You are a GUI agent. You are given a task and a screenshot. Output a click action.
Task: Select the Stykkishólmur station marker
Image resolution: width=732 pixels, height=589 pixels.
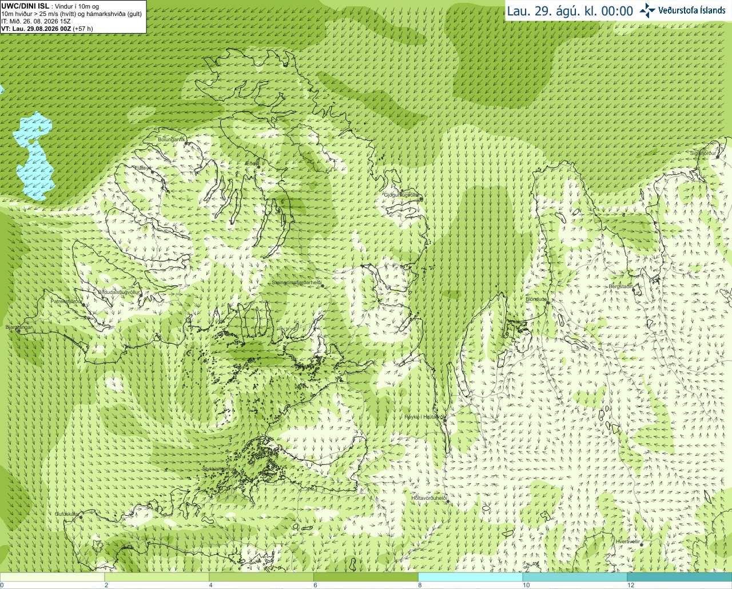(234, 472)
